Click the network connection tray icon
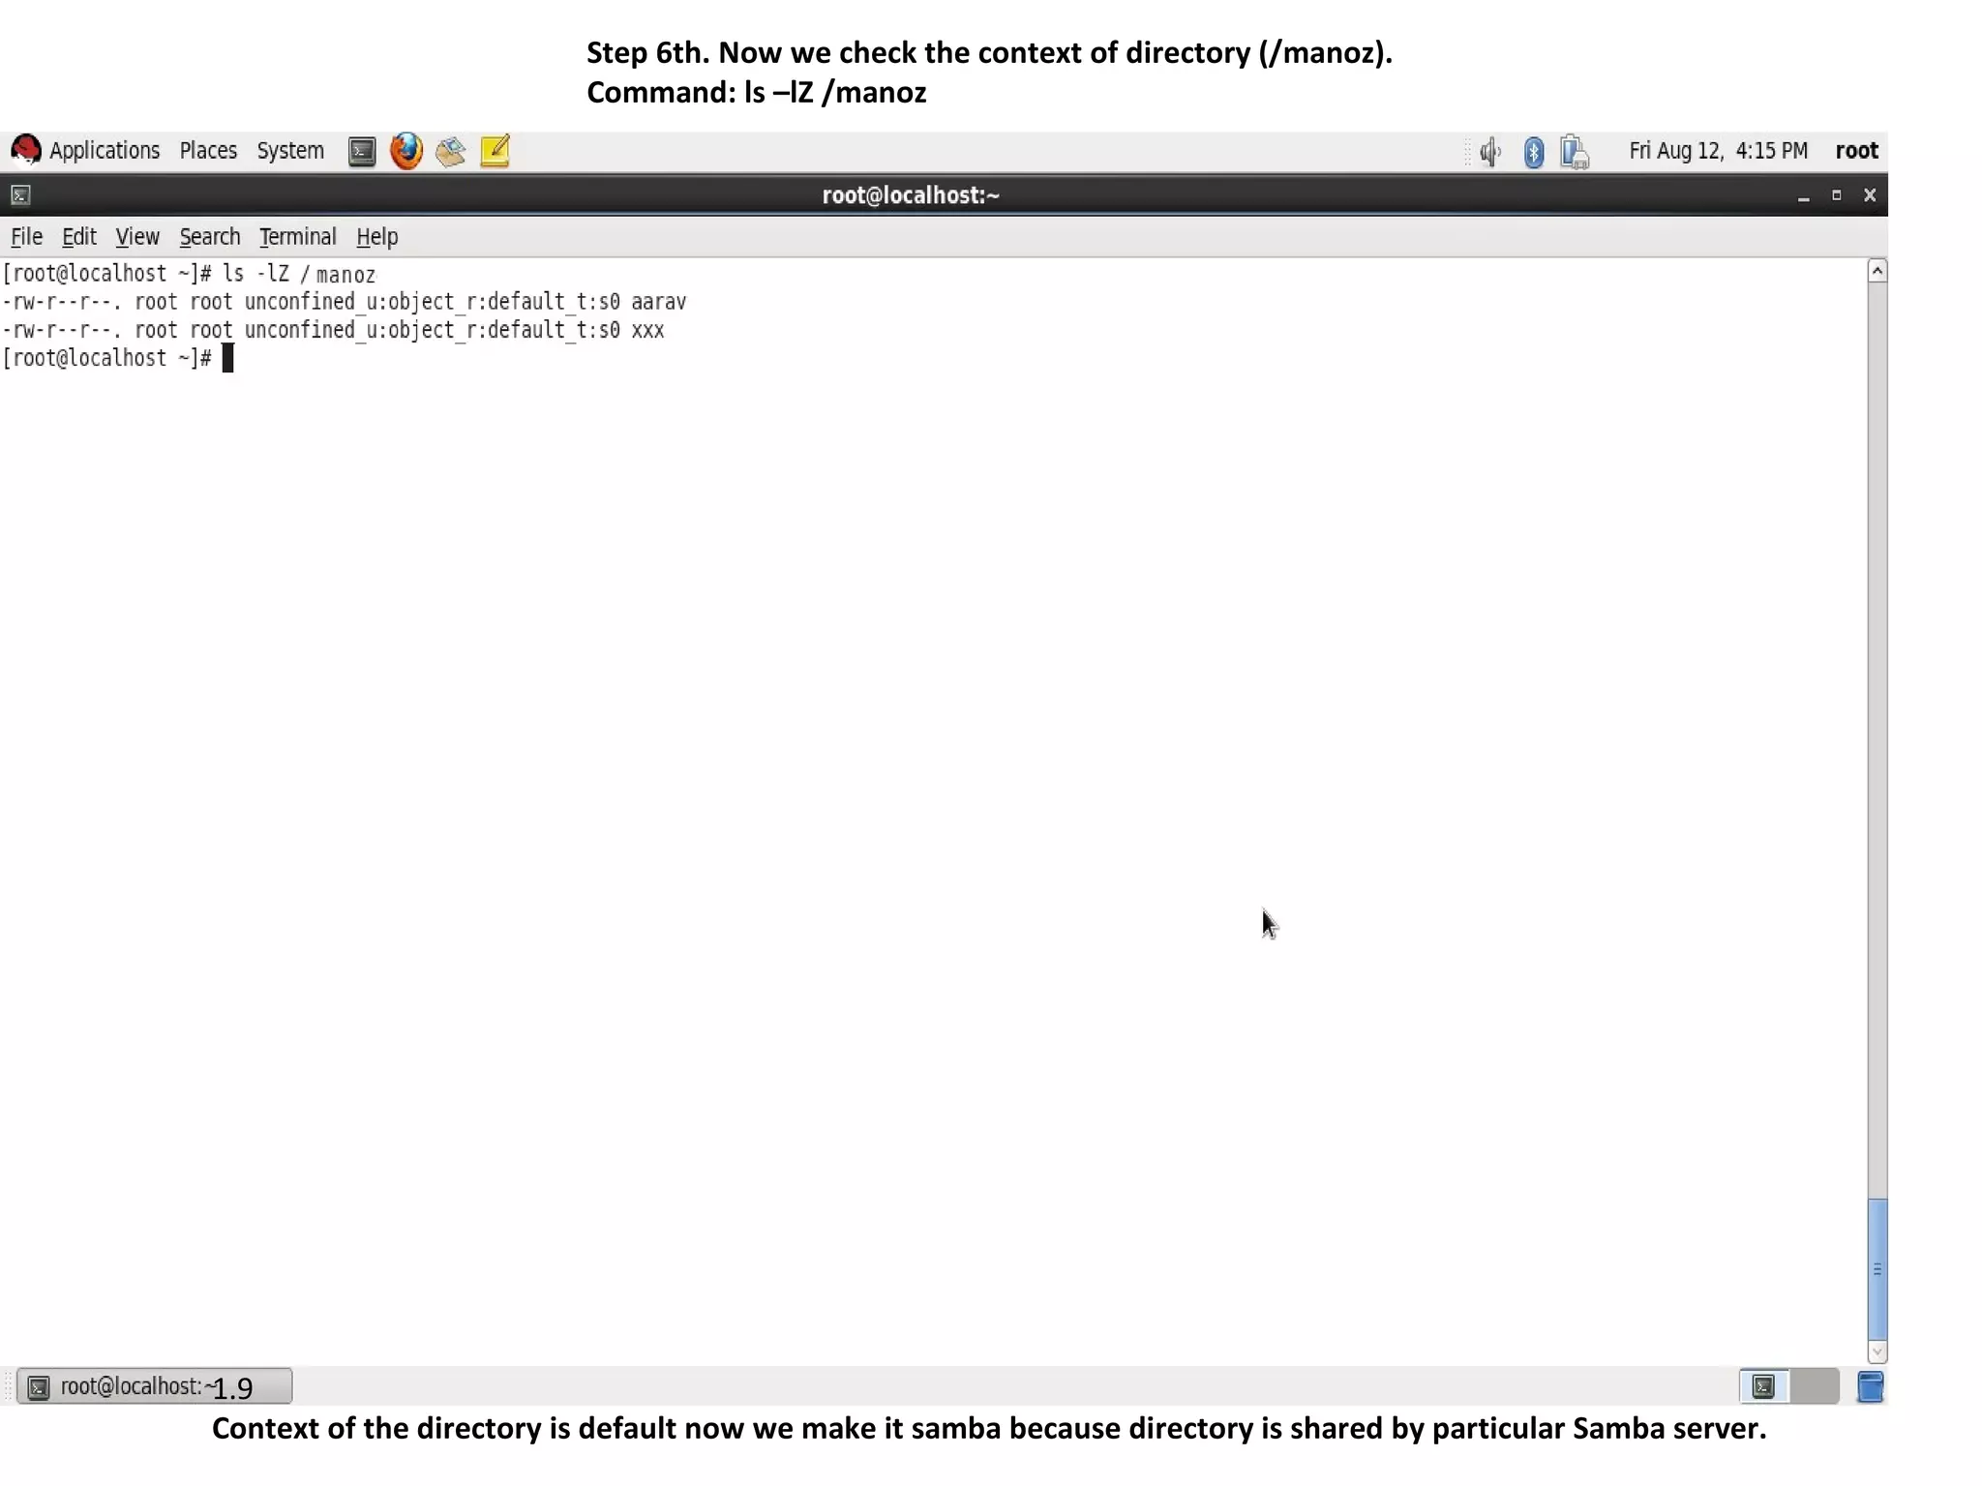This screenshot has height=1486, width=1982. click(x=1575, y=152)
